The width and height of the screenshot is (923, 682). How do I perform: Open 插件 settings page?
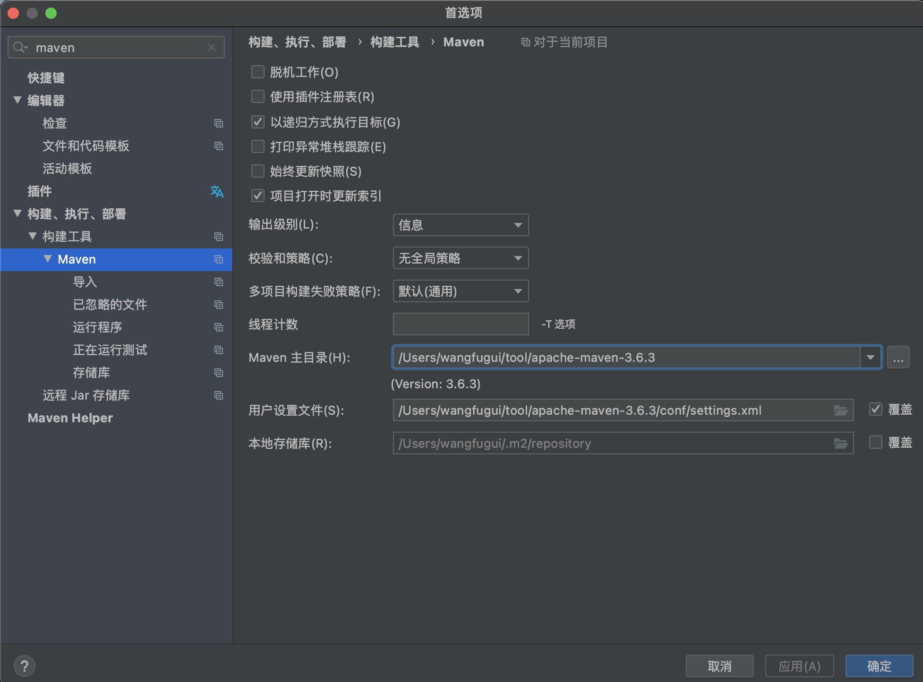tap(40, 191)
